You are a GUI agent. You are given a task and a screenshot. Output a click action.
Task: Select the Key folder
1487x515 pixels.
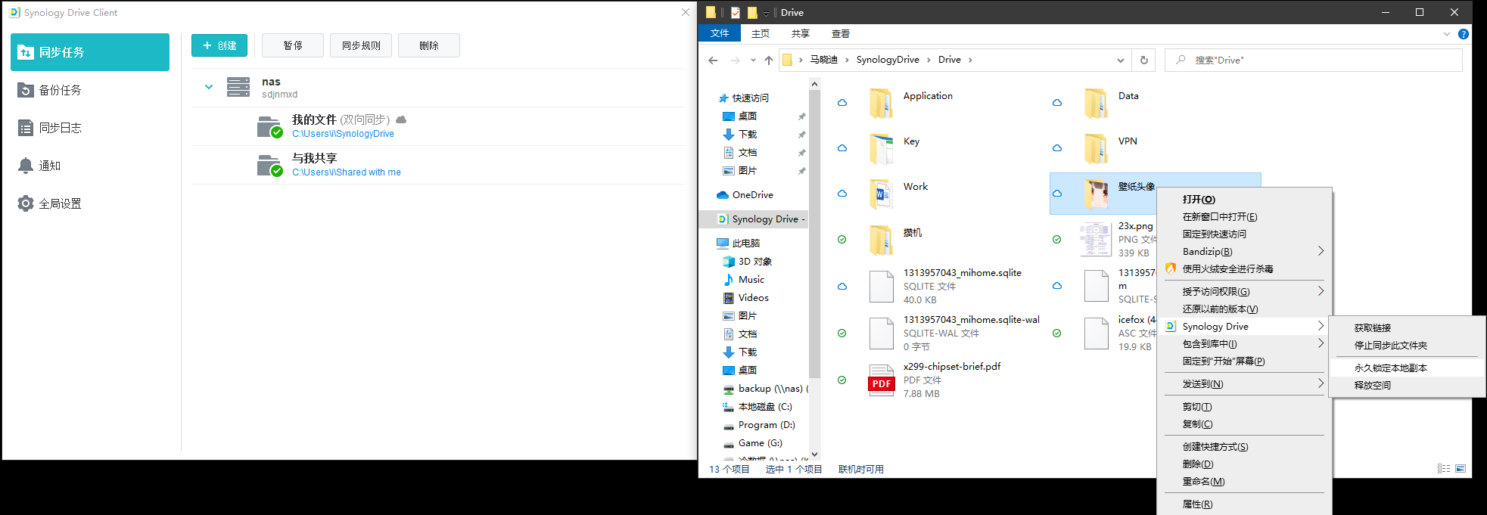[x=911, y=141]
